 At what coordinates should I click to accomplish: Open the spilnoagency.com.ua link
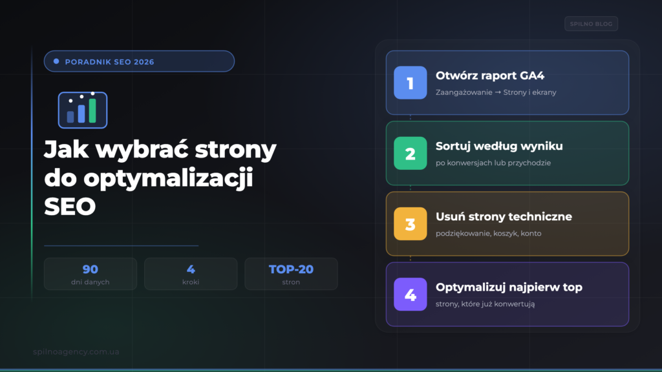click(76, 352)
